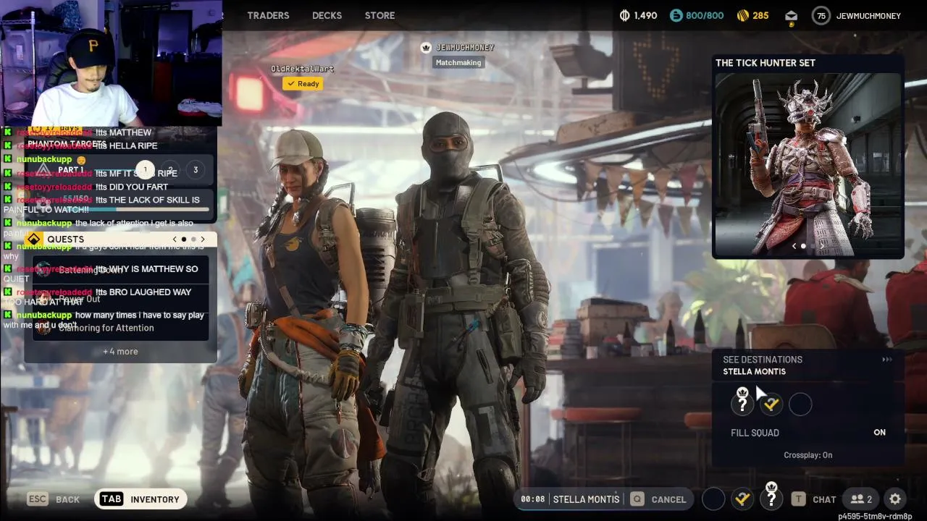Click the OldRektalWart player nameplate
927x521 pixels.
tap(302, 69)
